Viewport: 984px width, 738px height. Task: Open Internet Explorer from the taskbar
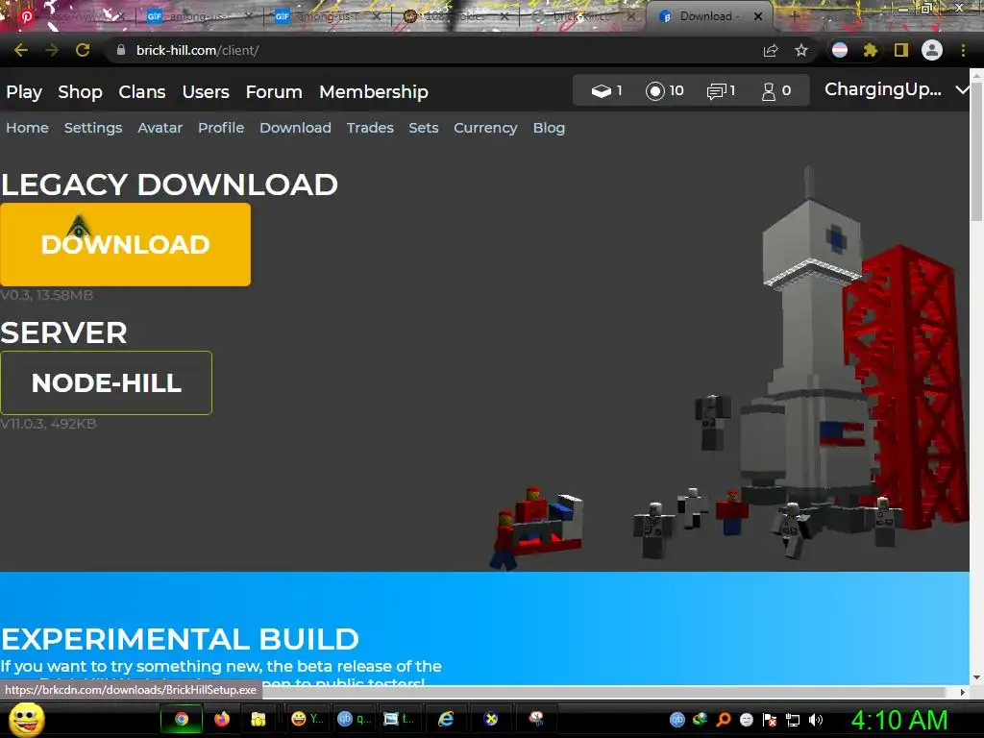[x=446, y=719]
